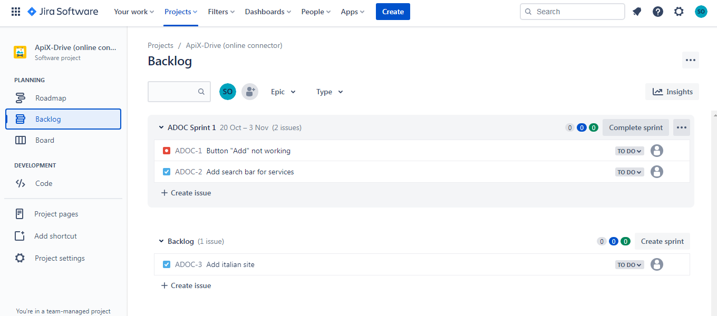Click the assignee avatar for ADOC-1

(x=656, y=151)
